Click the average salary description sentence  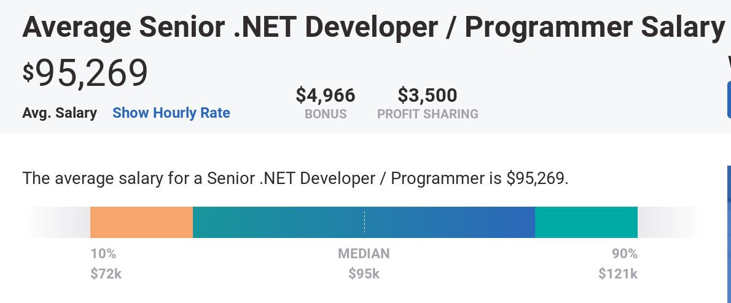click(x=295, y=178)
